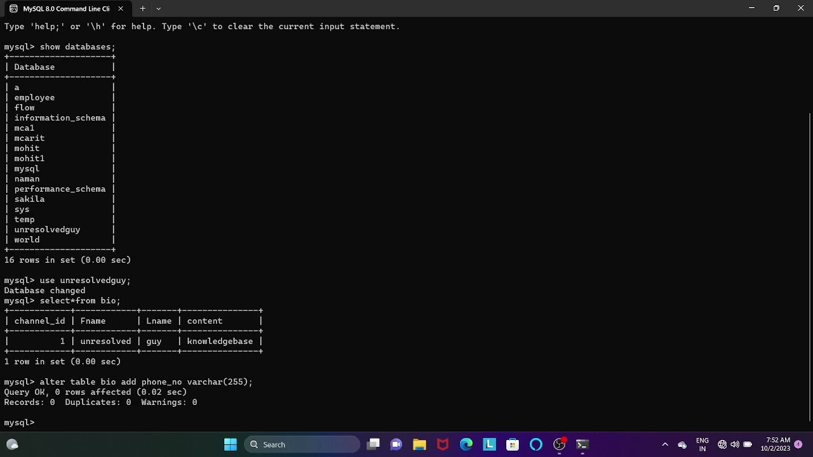Click the taskbar Search box

tap(302, 444)
